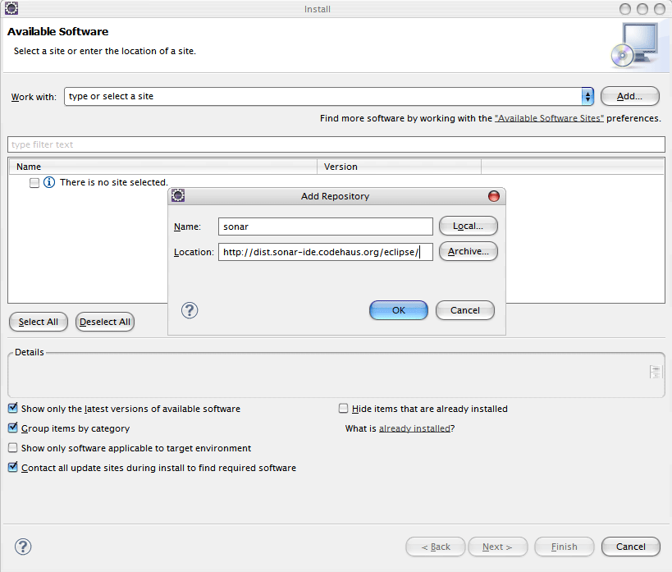Click the Version column header
The image size is (672, 572).
tap(398, 167)
